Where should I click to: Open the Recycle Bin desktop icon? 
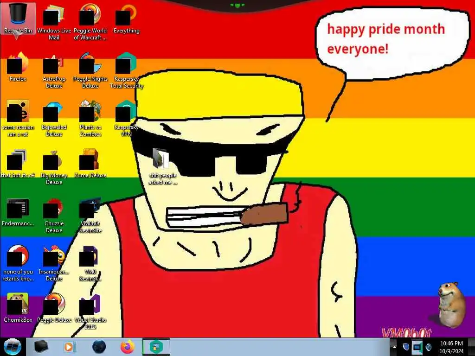[x=18, y=18]
